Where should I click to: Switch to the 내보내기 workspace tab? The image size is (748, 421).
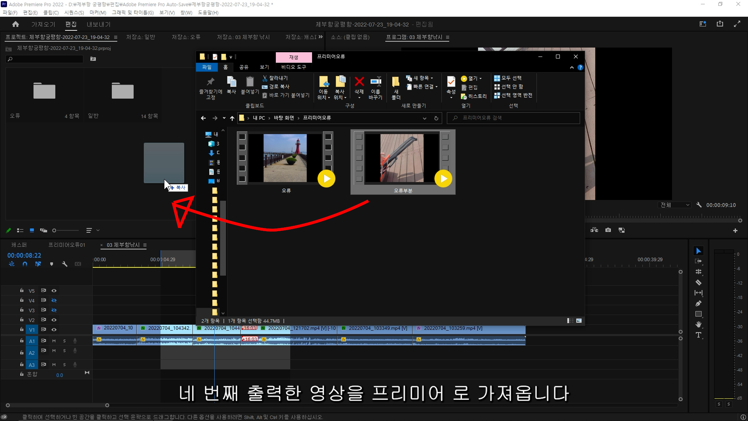click(99, 24)
